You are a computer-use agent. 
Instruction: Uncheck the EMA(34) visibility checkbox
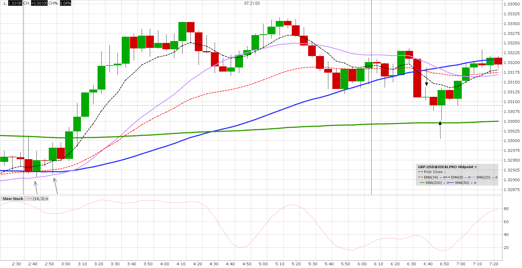(441, 177)
